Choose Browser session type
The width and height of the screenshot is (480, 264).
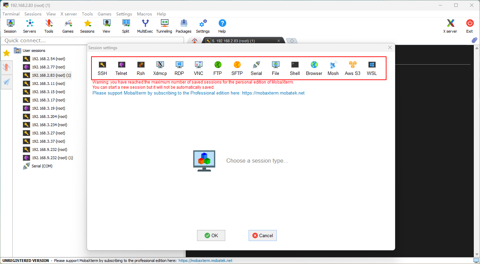(x=314, y=68)
